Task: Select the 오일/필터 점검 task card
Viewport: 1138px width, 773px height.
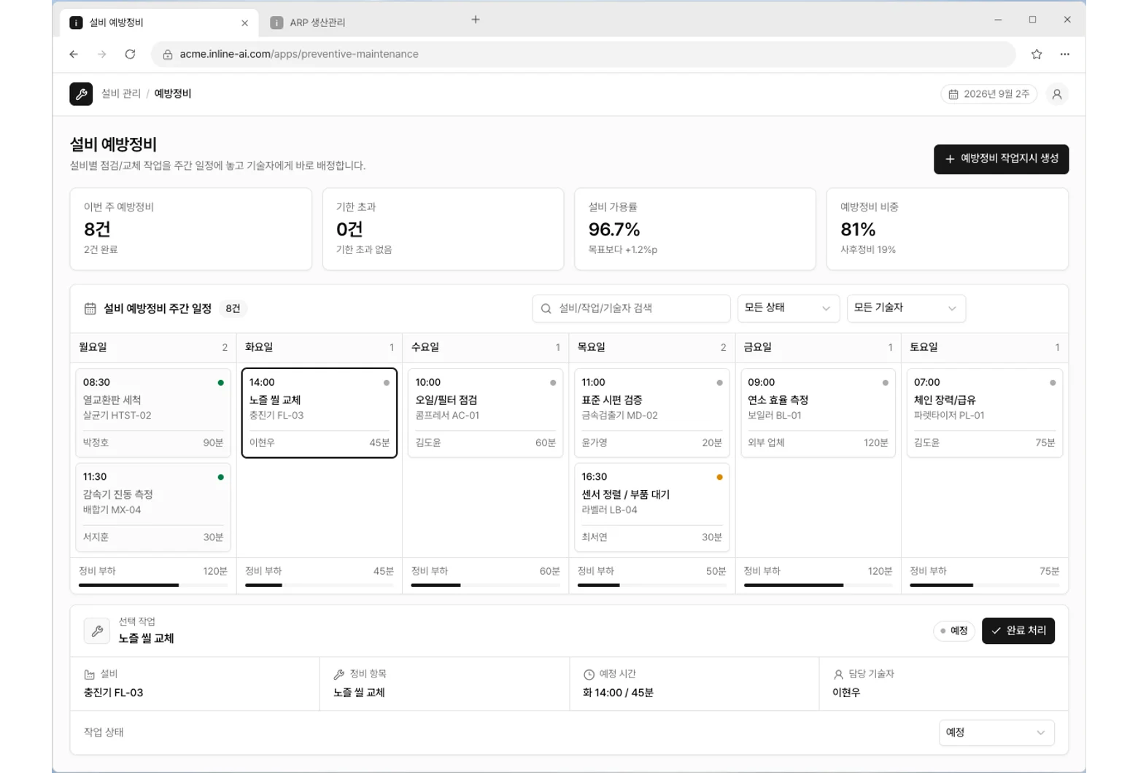Action: point(485,413)
